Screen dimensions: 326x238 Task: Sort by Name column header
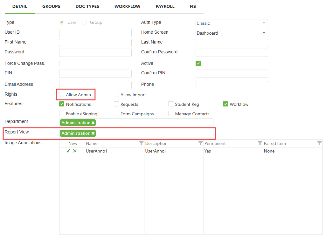(92, 143)
